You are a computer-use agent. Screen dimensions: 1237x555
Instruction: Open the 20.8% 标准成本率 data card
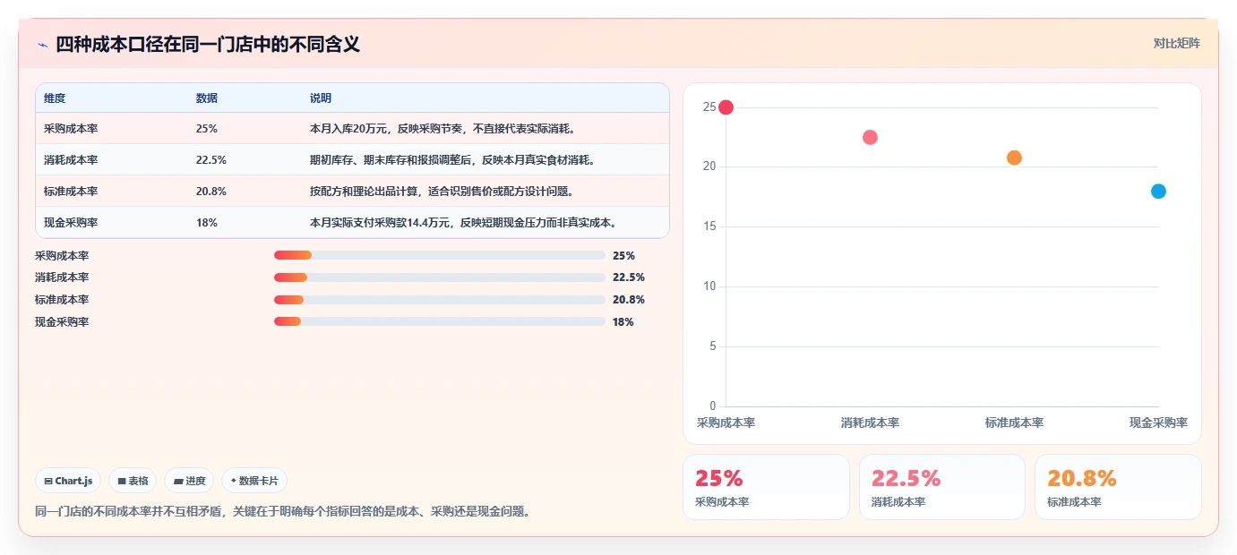point(1118,487)
